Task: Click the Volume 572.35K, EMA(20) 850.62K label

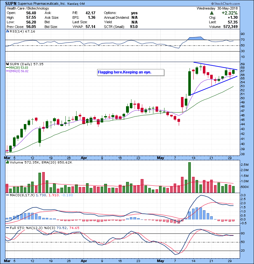Action: 41,163
